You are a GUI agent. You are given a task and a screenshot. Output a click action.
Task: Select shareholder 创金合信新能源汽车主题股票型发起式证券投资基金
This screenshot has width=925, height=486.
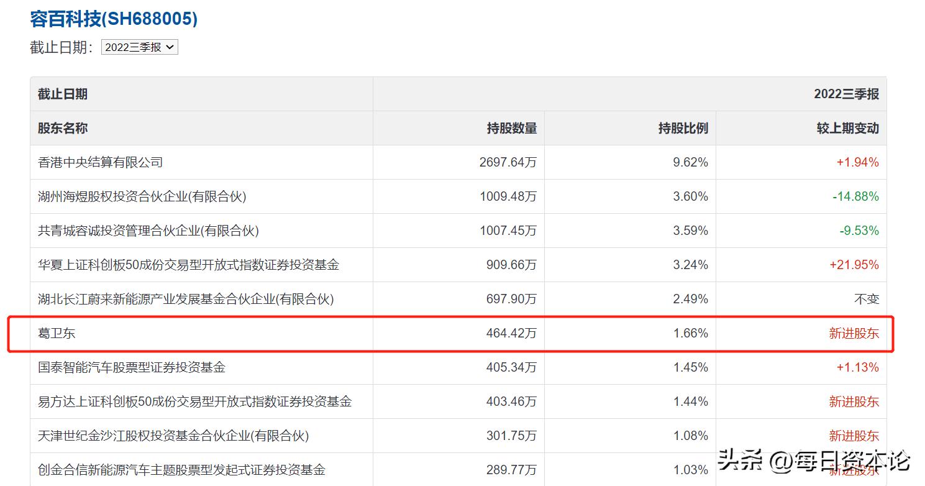point(182,470)
